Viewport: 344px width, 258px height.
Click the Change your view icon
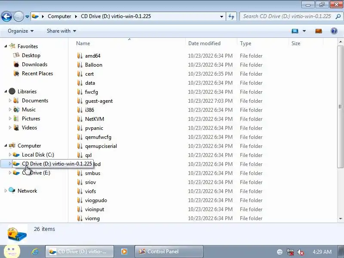tap(295, 31)
